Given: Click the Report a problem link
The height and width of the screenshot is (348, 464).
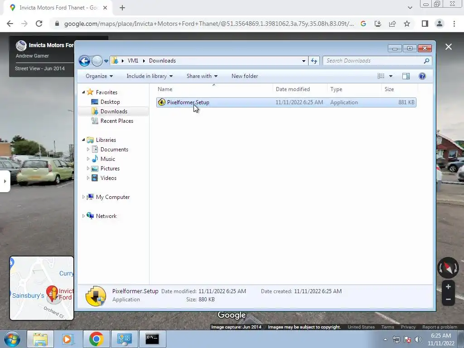Looking at the screenshot, I should point(440,327).
